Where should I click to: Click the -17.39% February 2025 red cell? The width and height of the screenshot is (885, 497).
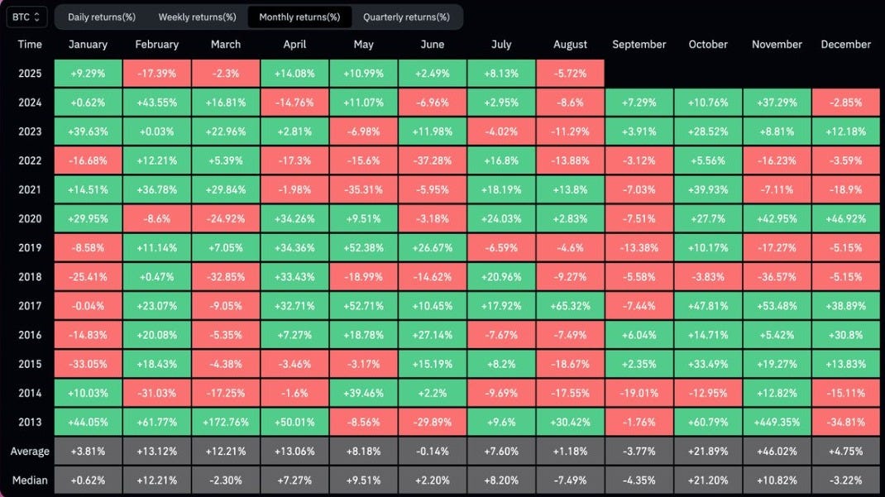coord(157,74)
